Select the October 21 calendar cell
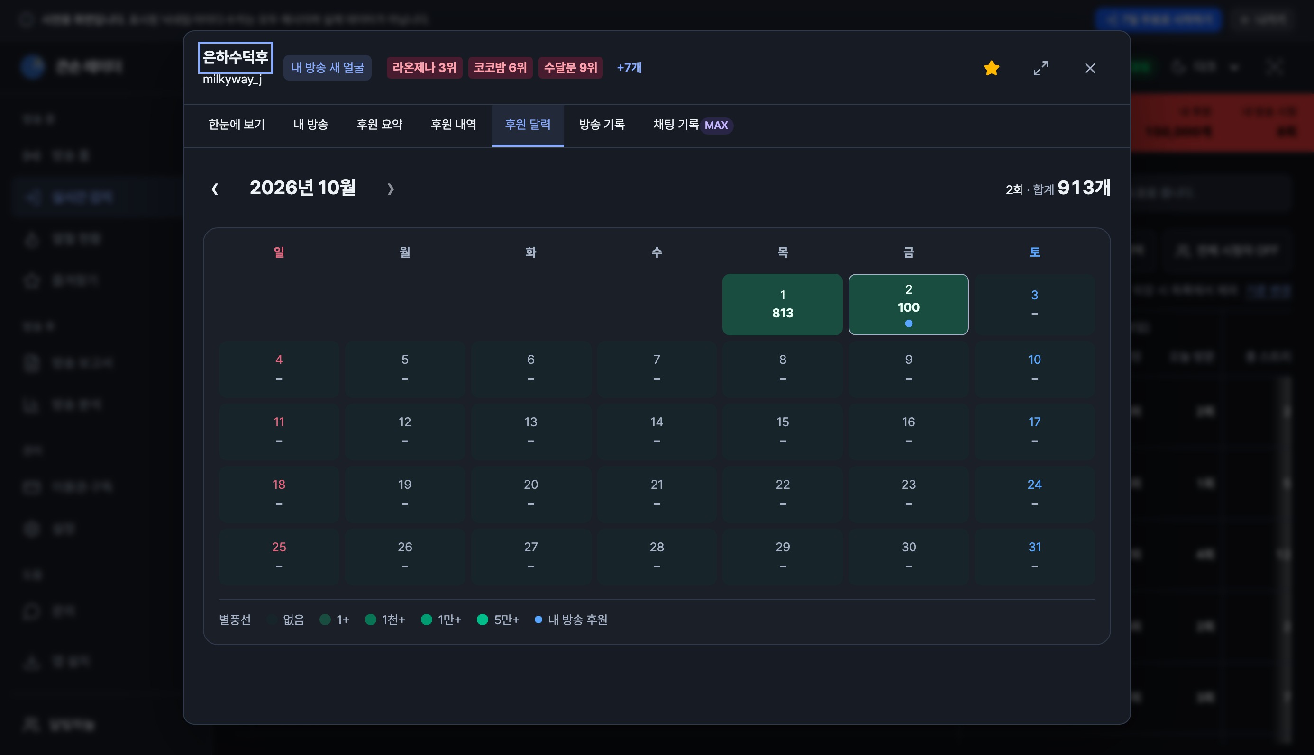Viewport: 1314px width, 755px height. 657,494
